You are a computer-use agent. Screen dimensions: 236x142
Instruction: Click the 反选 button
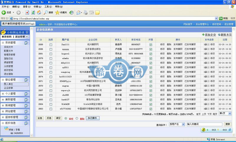click(x=49, y=118)
